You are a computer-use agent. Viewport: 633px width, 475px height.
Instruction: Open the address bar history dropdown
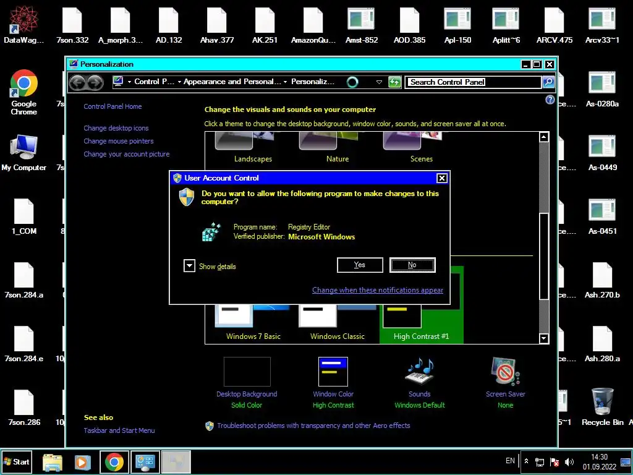coord(379,82)
